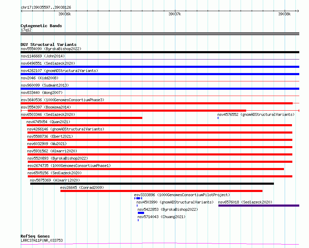Select the blue bar under nsv6496551
Screen dimensions: 309x248
coord(160,67)
